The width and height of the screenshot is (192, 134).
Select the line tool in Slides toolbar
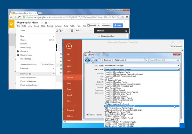65,31
